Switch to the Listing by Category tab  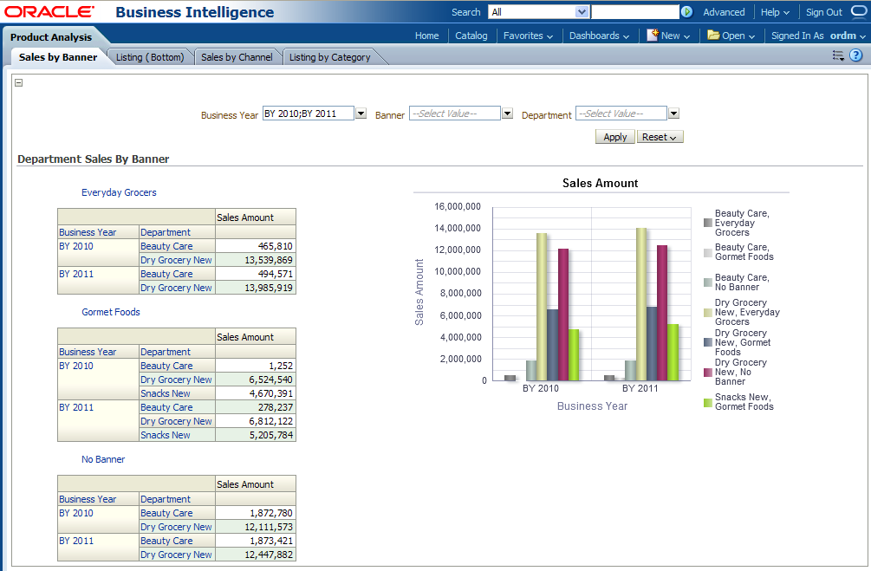click(329, 57)
